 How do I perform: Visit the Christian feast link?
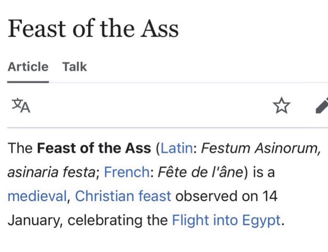tap(123, 196)
